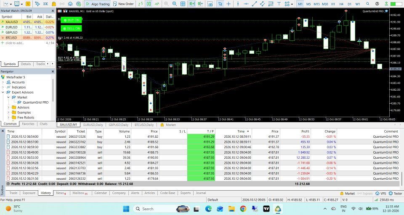Expand the Advisors folder in Navigator
Viewport: 404px width, 215px height.
click(8, 107)
